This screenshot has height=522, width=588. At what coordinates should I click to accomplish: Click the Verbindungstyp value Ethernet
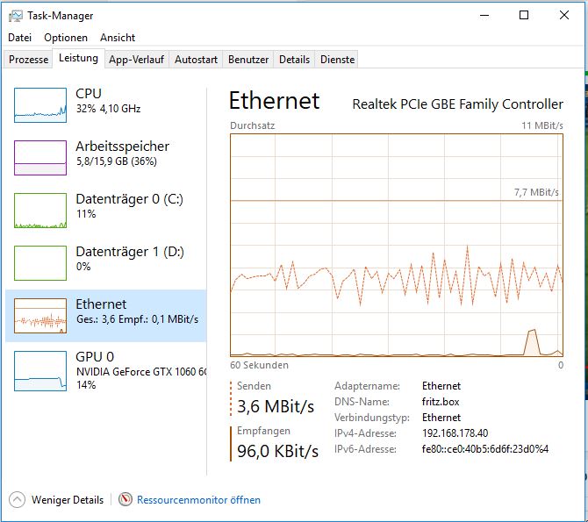pyautogui.click(x=441, y=418)
